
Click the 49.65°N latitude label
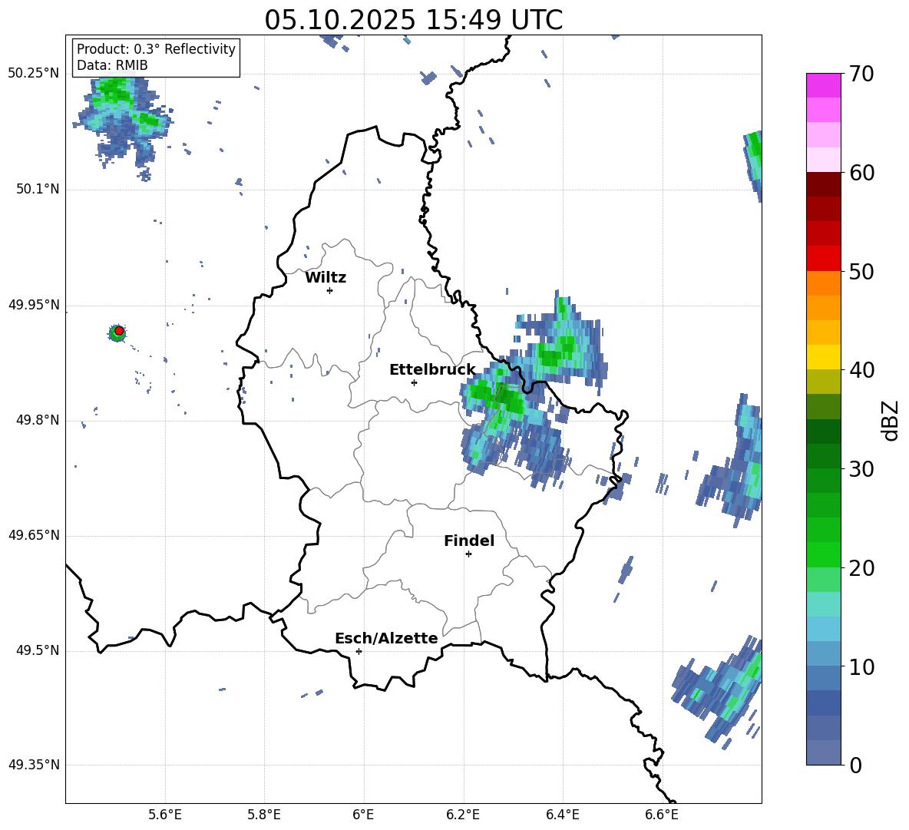(x=34, y=535)
